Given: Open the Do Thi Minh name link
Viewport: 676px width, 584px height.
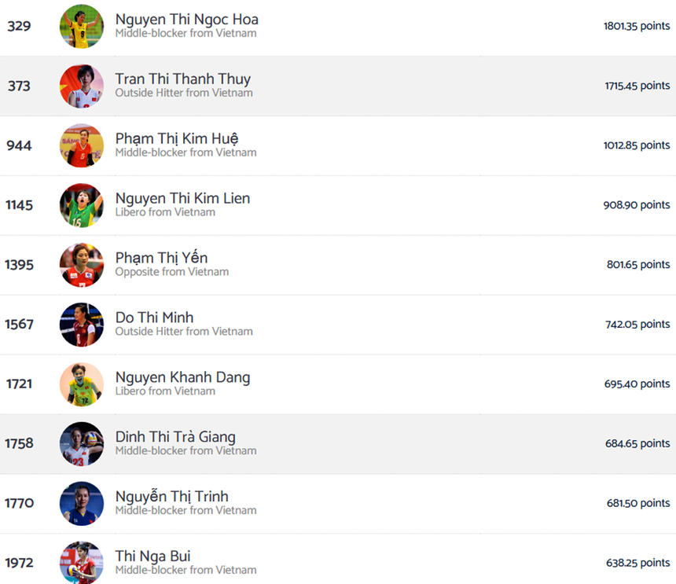Looking at the screenshot, I should tap(154, 318).
